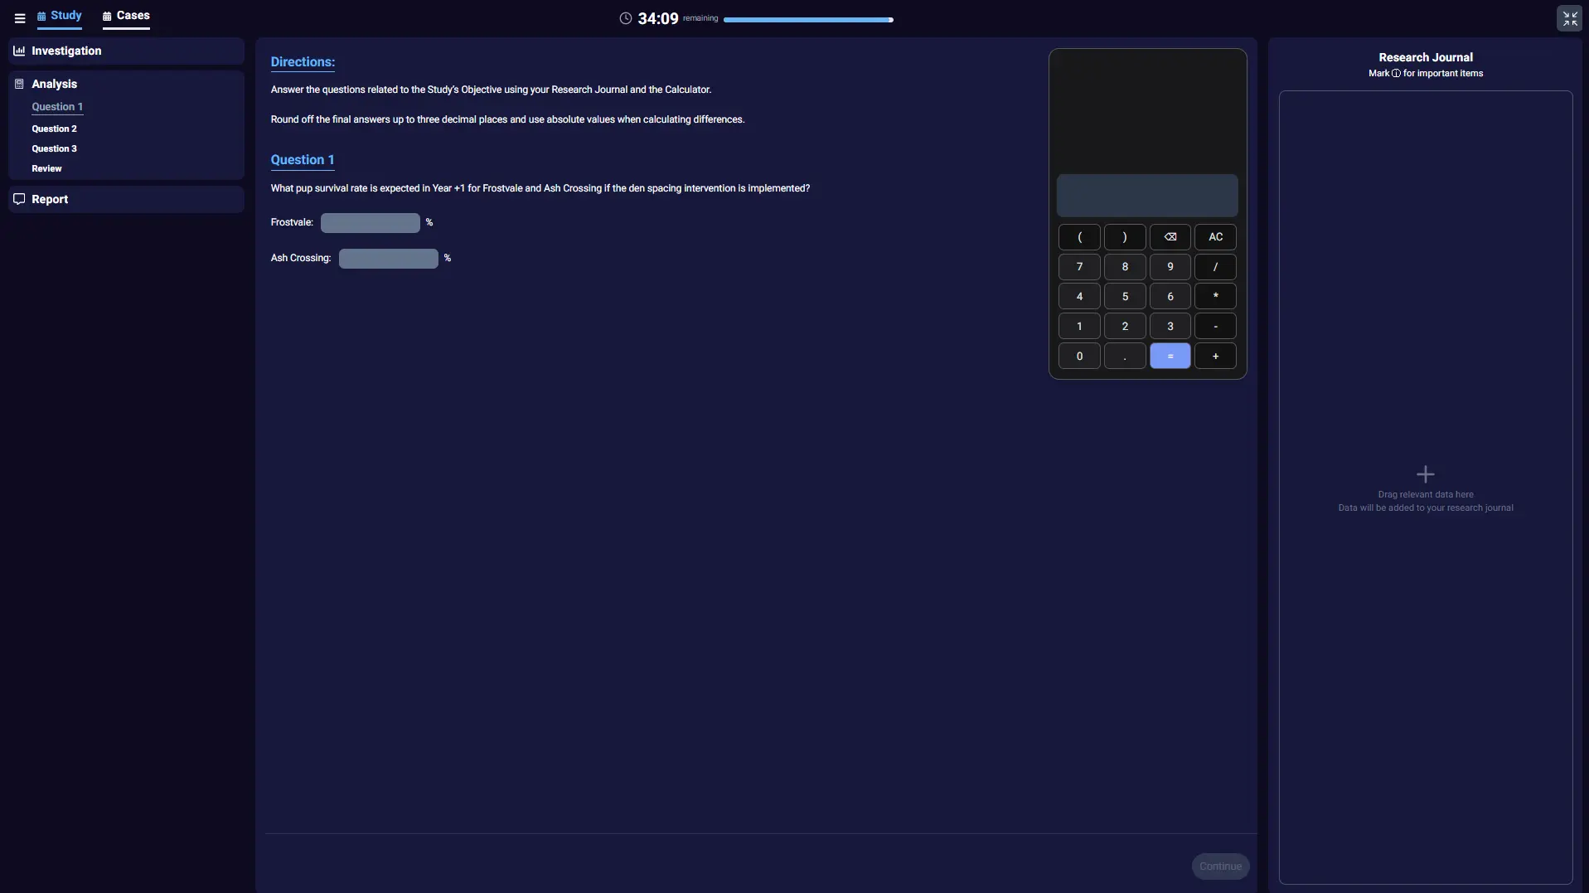This screenshot has height=893, width=1589.
Task: Click calculator digit 5
Action: click(x=1125, y=297)
